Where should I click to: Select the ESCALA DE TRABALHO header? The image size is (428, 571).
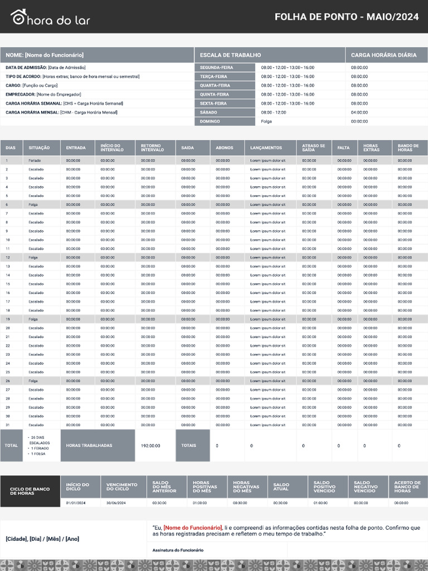[x=270, y=55]
